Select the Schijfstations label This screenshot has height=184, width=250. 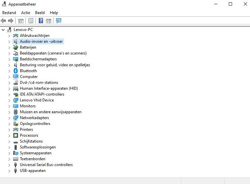(x=31, y=141)
